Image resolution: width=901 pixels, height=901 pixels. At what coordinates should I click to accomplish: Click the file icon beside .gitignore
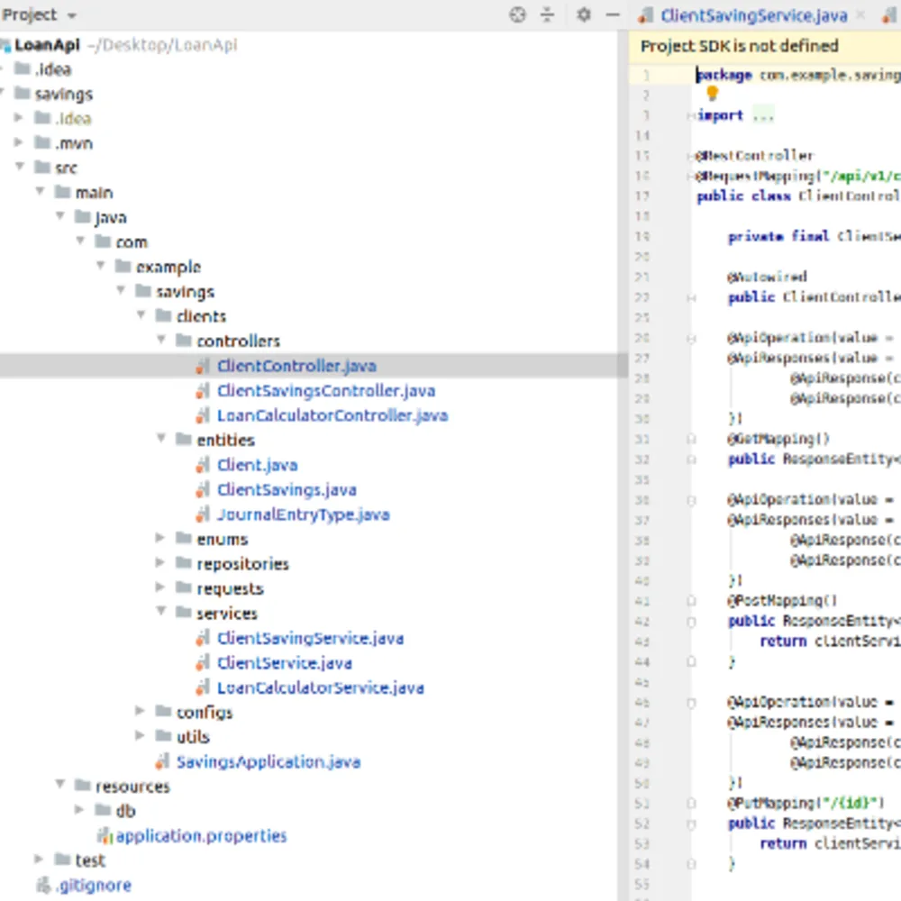point(43,886)
